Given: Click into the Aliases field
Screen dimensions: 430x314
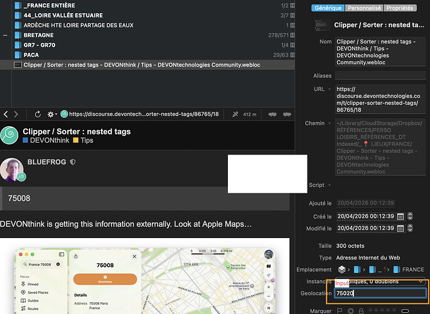Looking at the screenshot, I should click(x=380, y=75).
